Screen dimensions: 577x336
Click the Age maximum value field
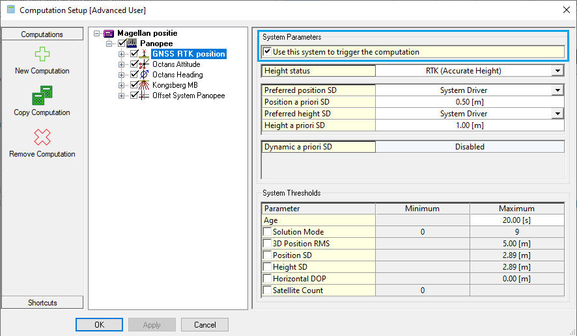coord(516,220)
